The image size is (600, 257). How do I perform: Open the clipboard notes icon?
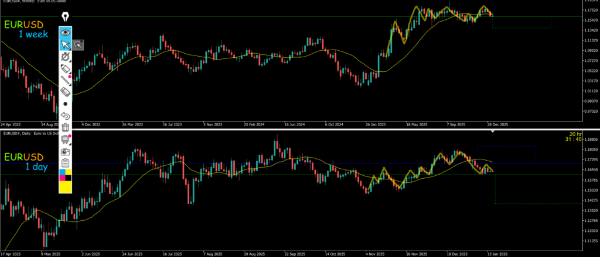pos(65,163)
